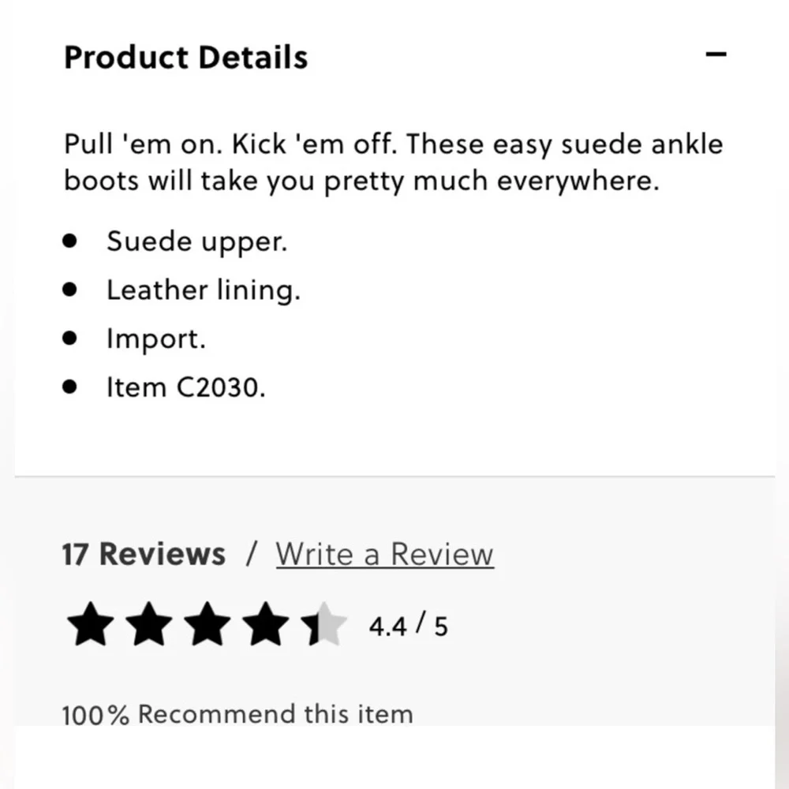Click the 4.4 / 5 rating text
The image size is (789, 789).
coord(408,626)
